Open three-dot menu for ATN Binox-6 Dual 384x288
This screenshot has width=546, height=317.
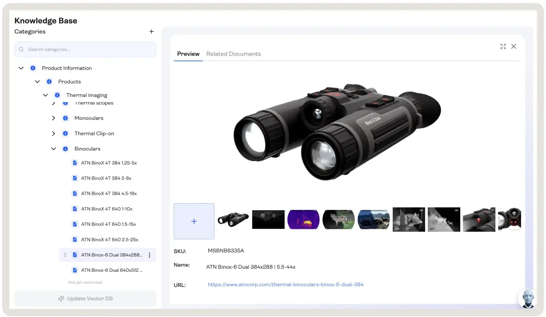tap(149, 255)
